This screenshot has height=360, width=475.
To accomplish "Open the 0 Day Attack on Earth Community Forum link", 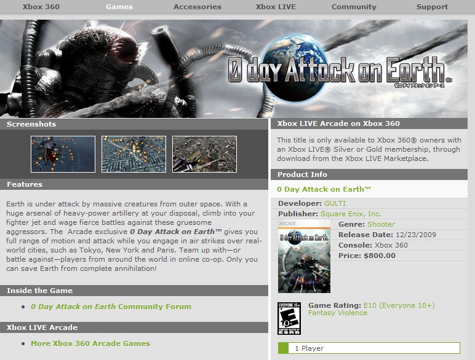I will [x=111, y=307].
